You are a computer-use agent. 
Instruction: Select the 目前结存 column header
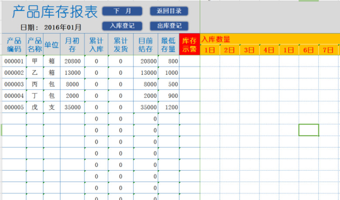(x=146, y=45)
